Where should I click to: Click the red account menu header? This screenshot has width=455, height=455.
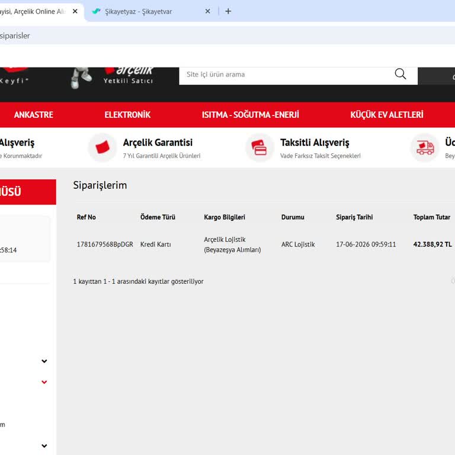tap(28, 192)
